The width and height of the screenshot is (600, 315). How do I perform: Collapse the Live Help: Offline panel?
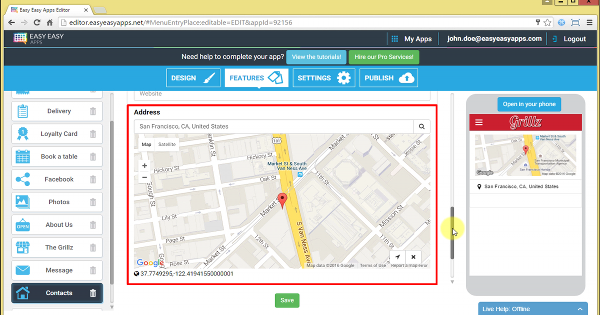(x=580, y=308)
